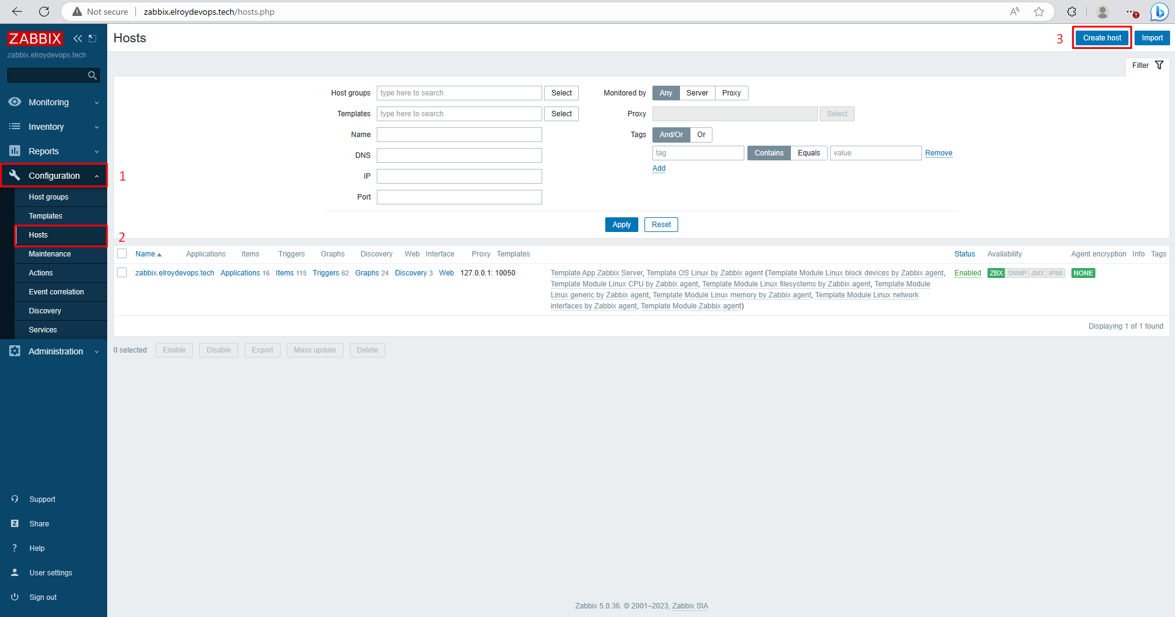
Task: Click the Monitoring eye icon
Action: 15,102
